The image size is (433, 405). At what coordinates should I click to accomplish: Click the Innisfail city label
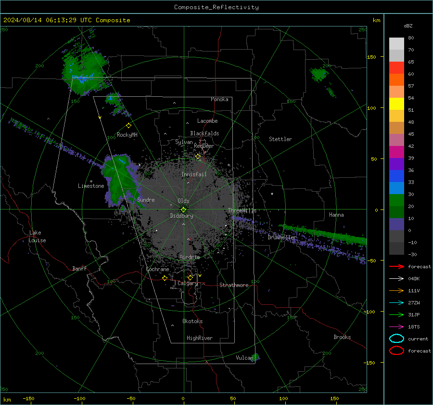coord(194,174)
